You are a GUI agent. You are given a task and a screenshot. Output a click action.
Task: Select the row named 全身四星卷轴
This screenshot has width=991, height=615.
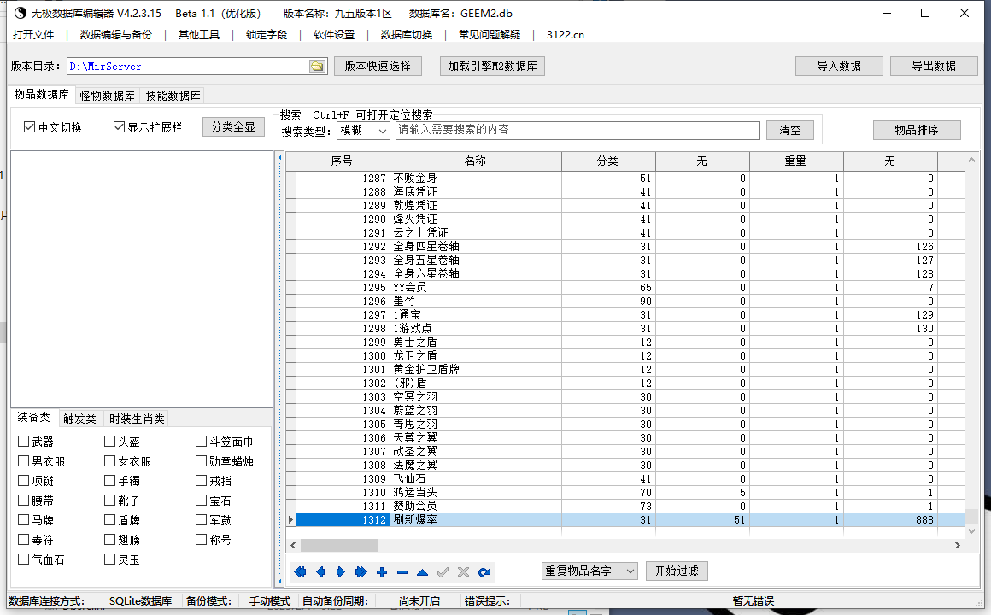[630, 247]
